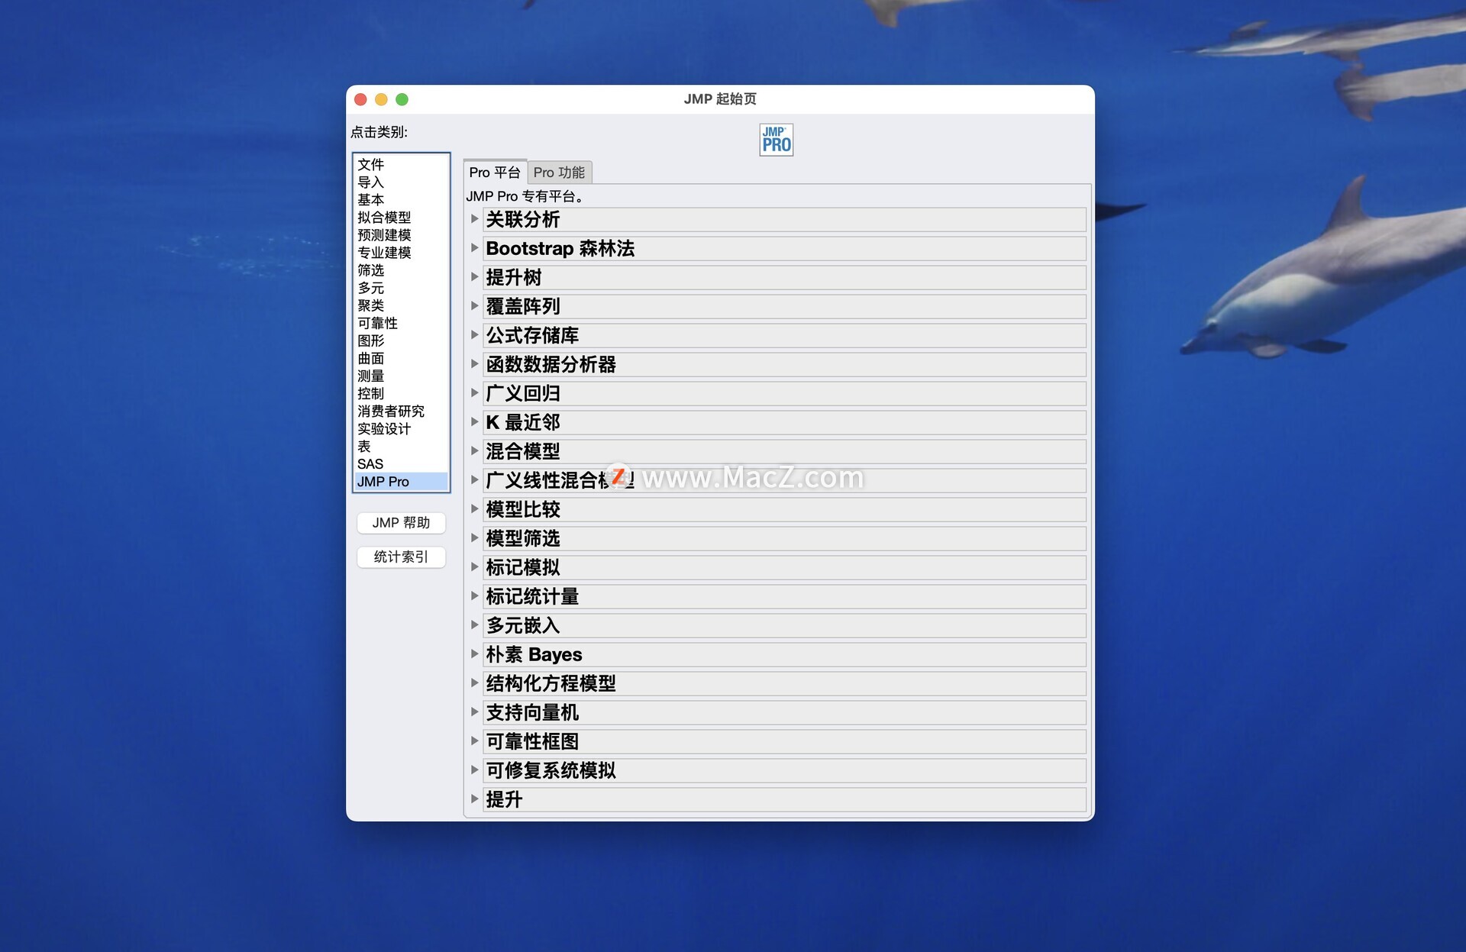
Task: Expand the 结构化方程模型 section
Action: tap(474, 683)
